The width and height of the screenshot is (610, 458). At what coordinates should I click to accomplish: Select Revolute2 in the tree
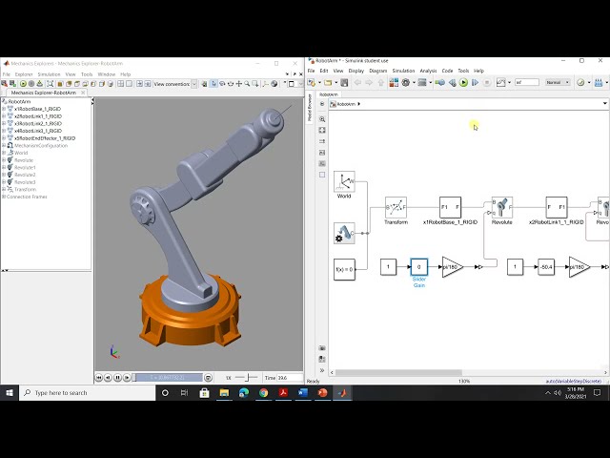click(x=25, y=175)
